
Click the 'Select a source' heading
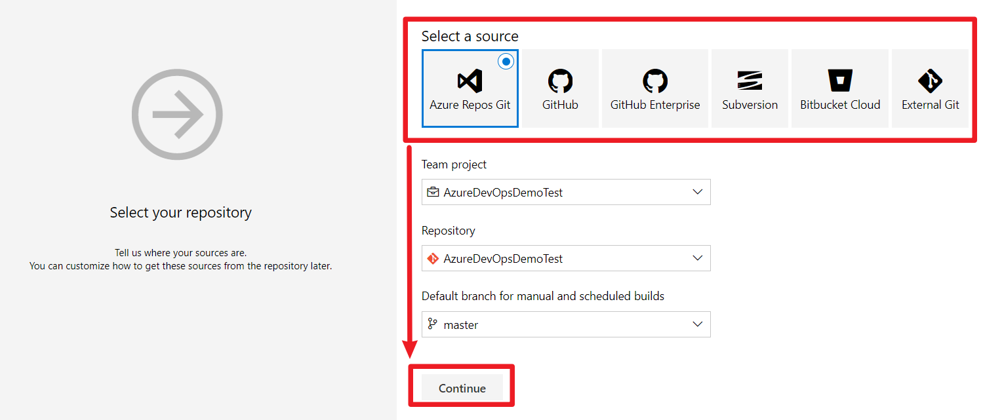470,36
